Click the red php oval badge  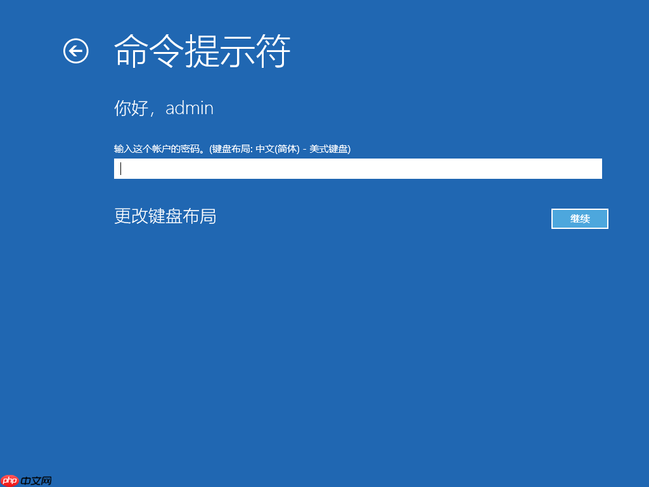pos(9,480)
